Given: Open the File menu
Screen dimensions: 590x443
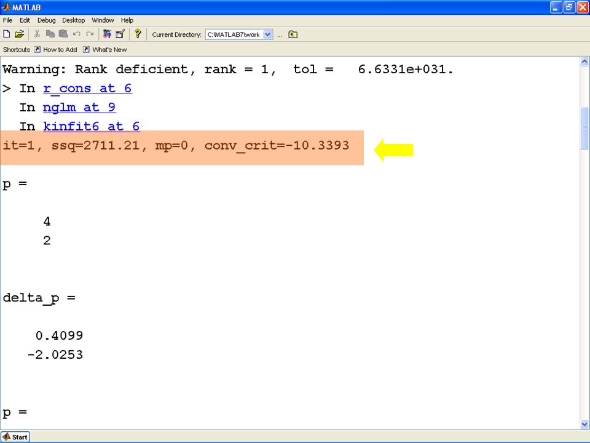Looking at the screenshot, I should pos(7,20).
